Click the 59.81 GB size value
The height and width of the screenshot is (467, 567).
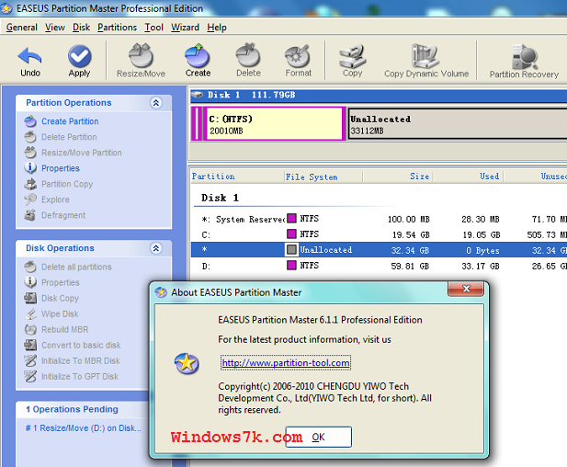[410, 267]
